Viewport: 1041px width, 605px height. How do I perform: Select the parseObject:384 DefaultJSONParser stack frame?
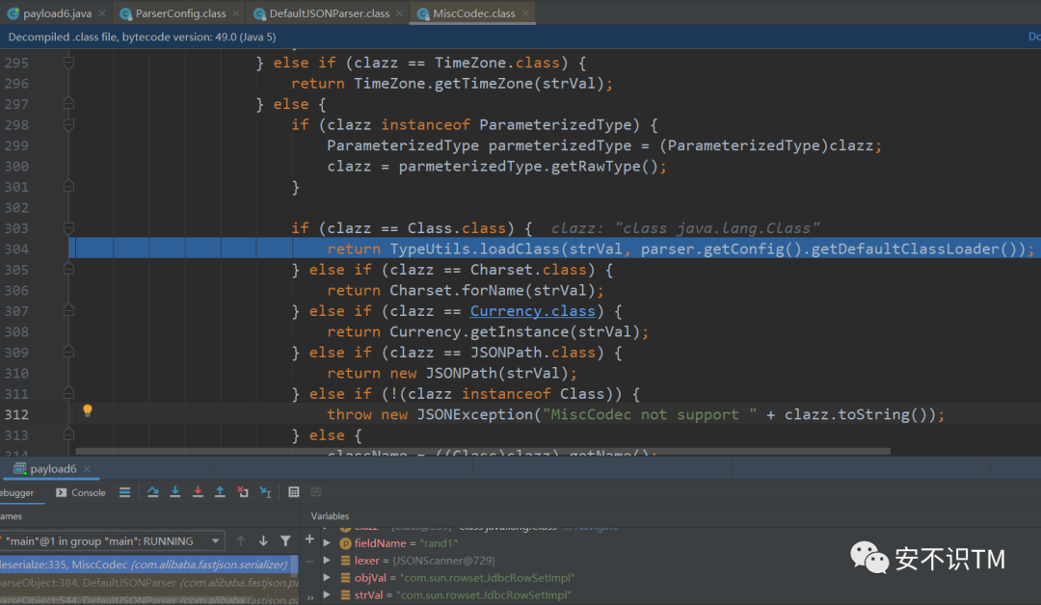tap(145, 582)
